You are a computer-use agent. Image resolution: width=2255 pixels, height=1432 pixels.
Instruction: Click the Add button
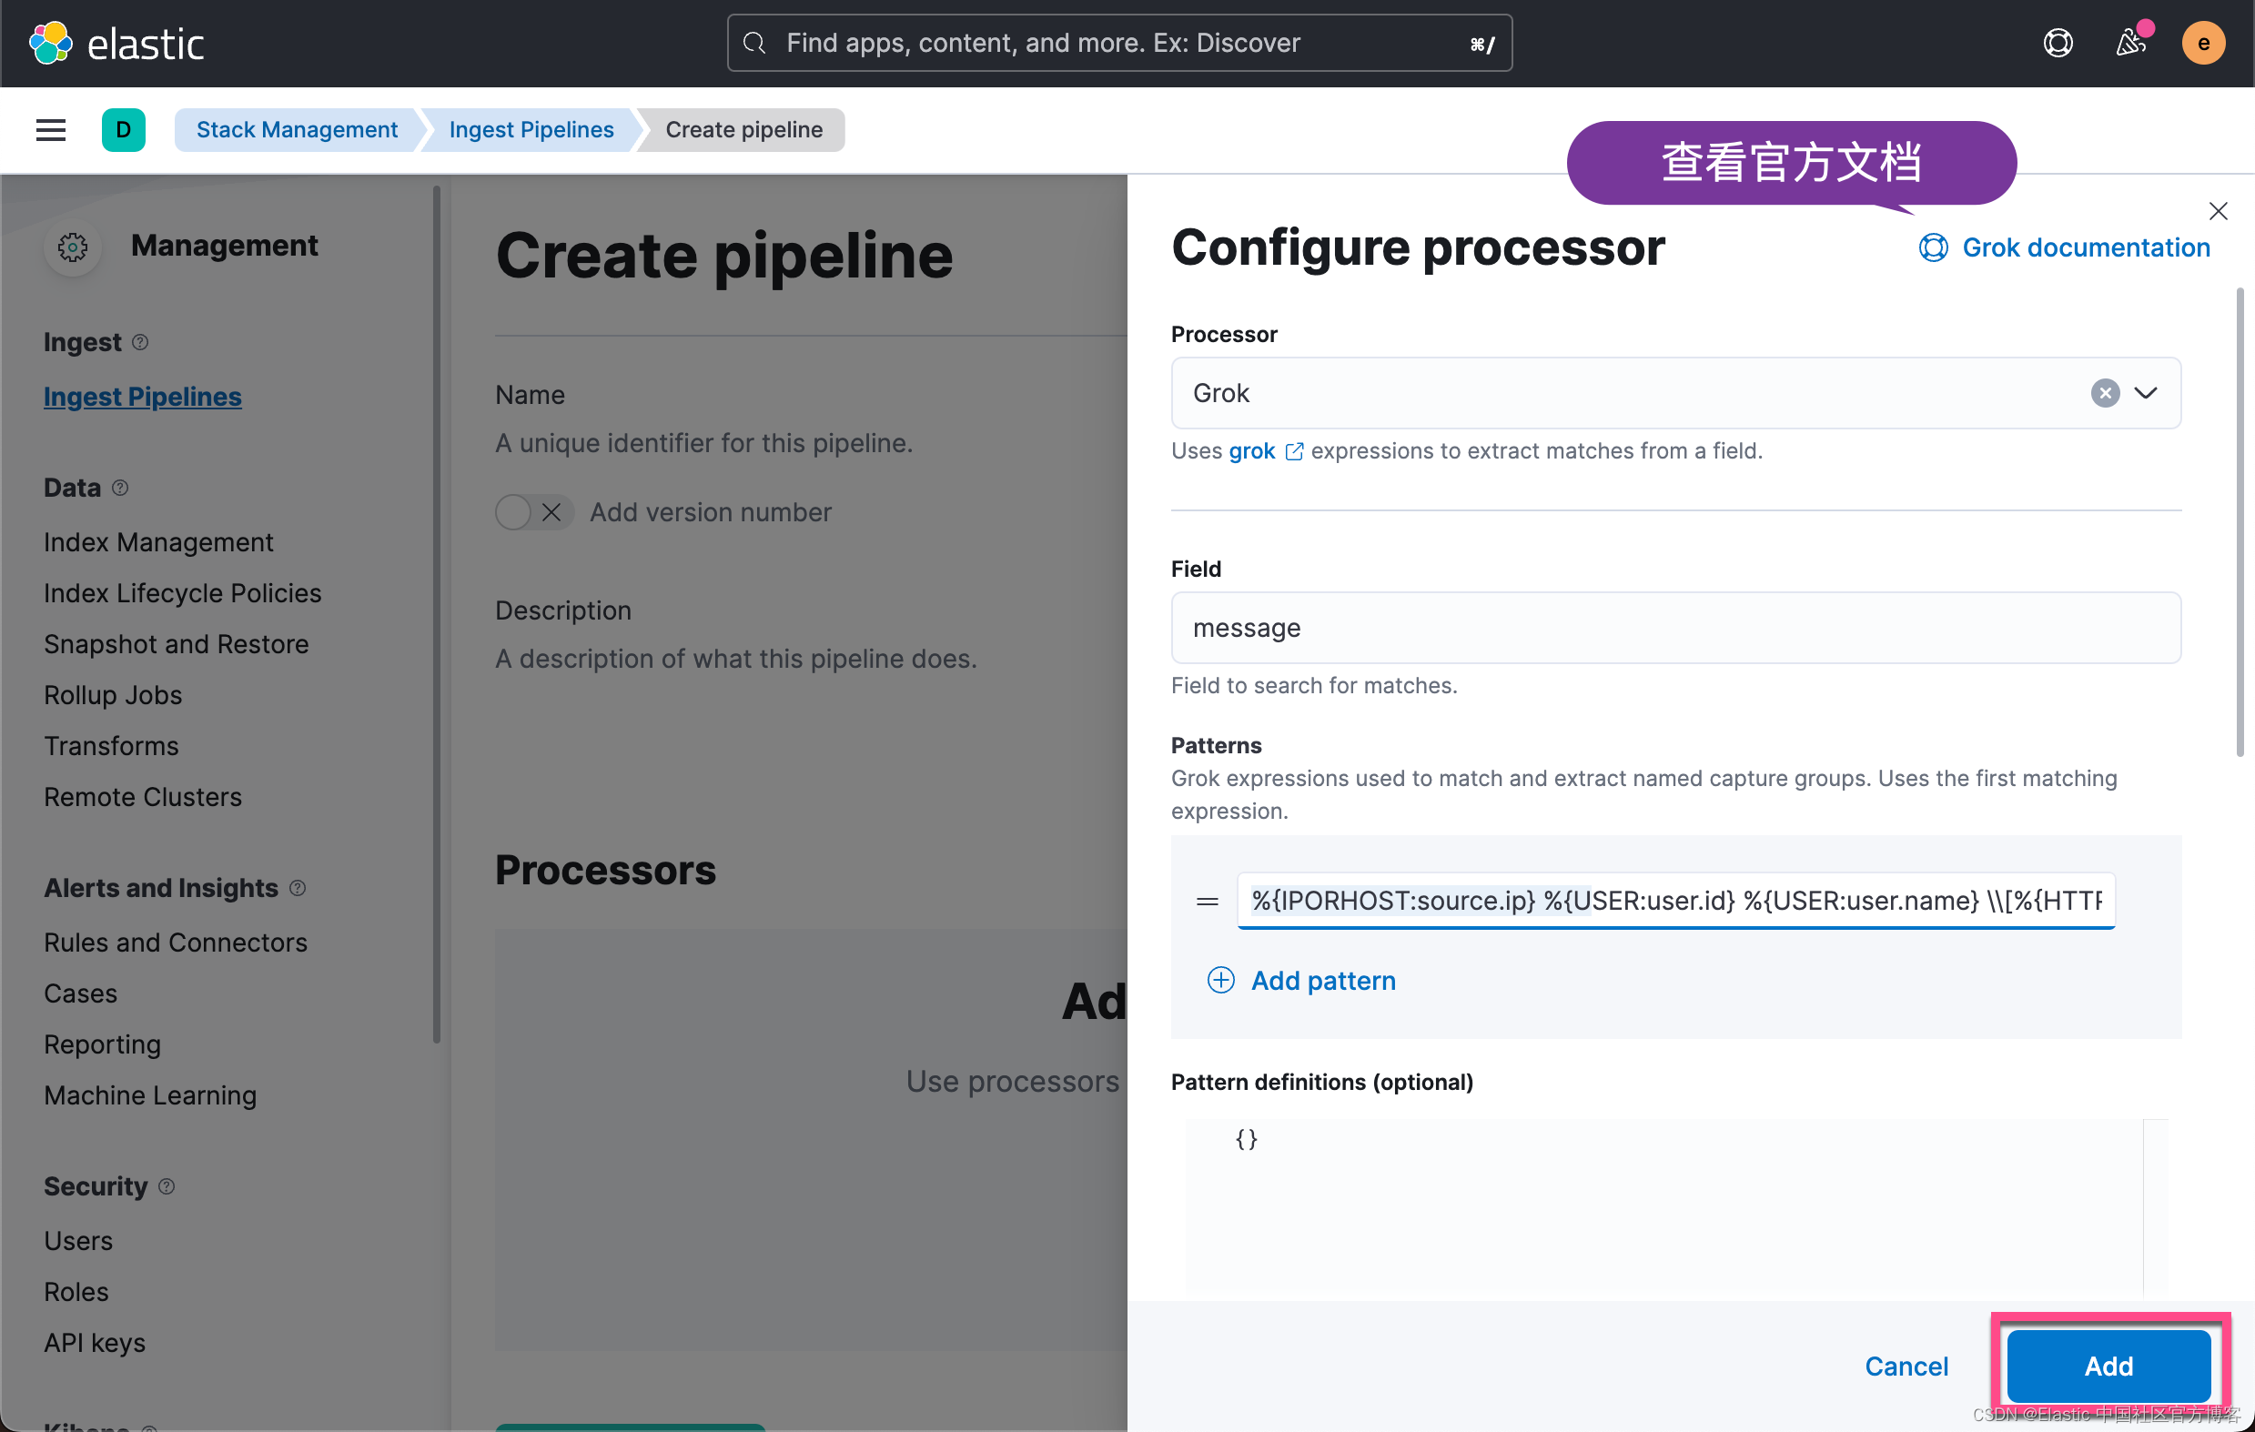click(x=2108, y=1366)
